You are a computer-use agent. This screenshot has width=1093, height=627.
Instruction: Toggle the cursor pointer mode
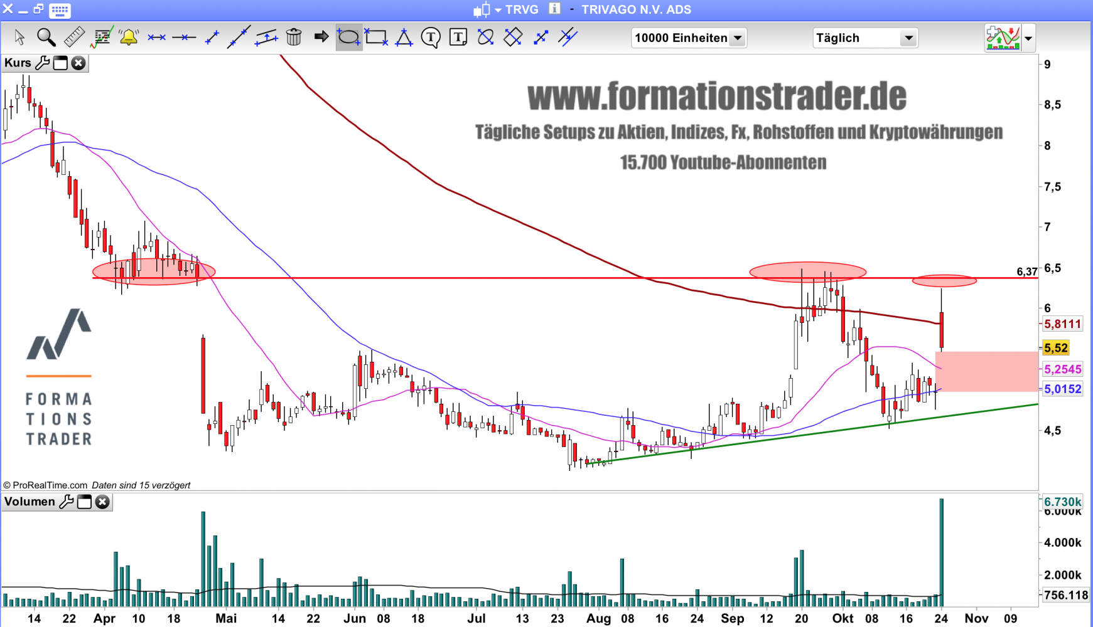click(19, 38)
